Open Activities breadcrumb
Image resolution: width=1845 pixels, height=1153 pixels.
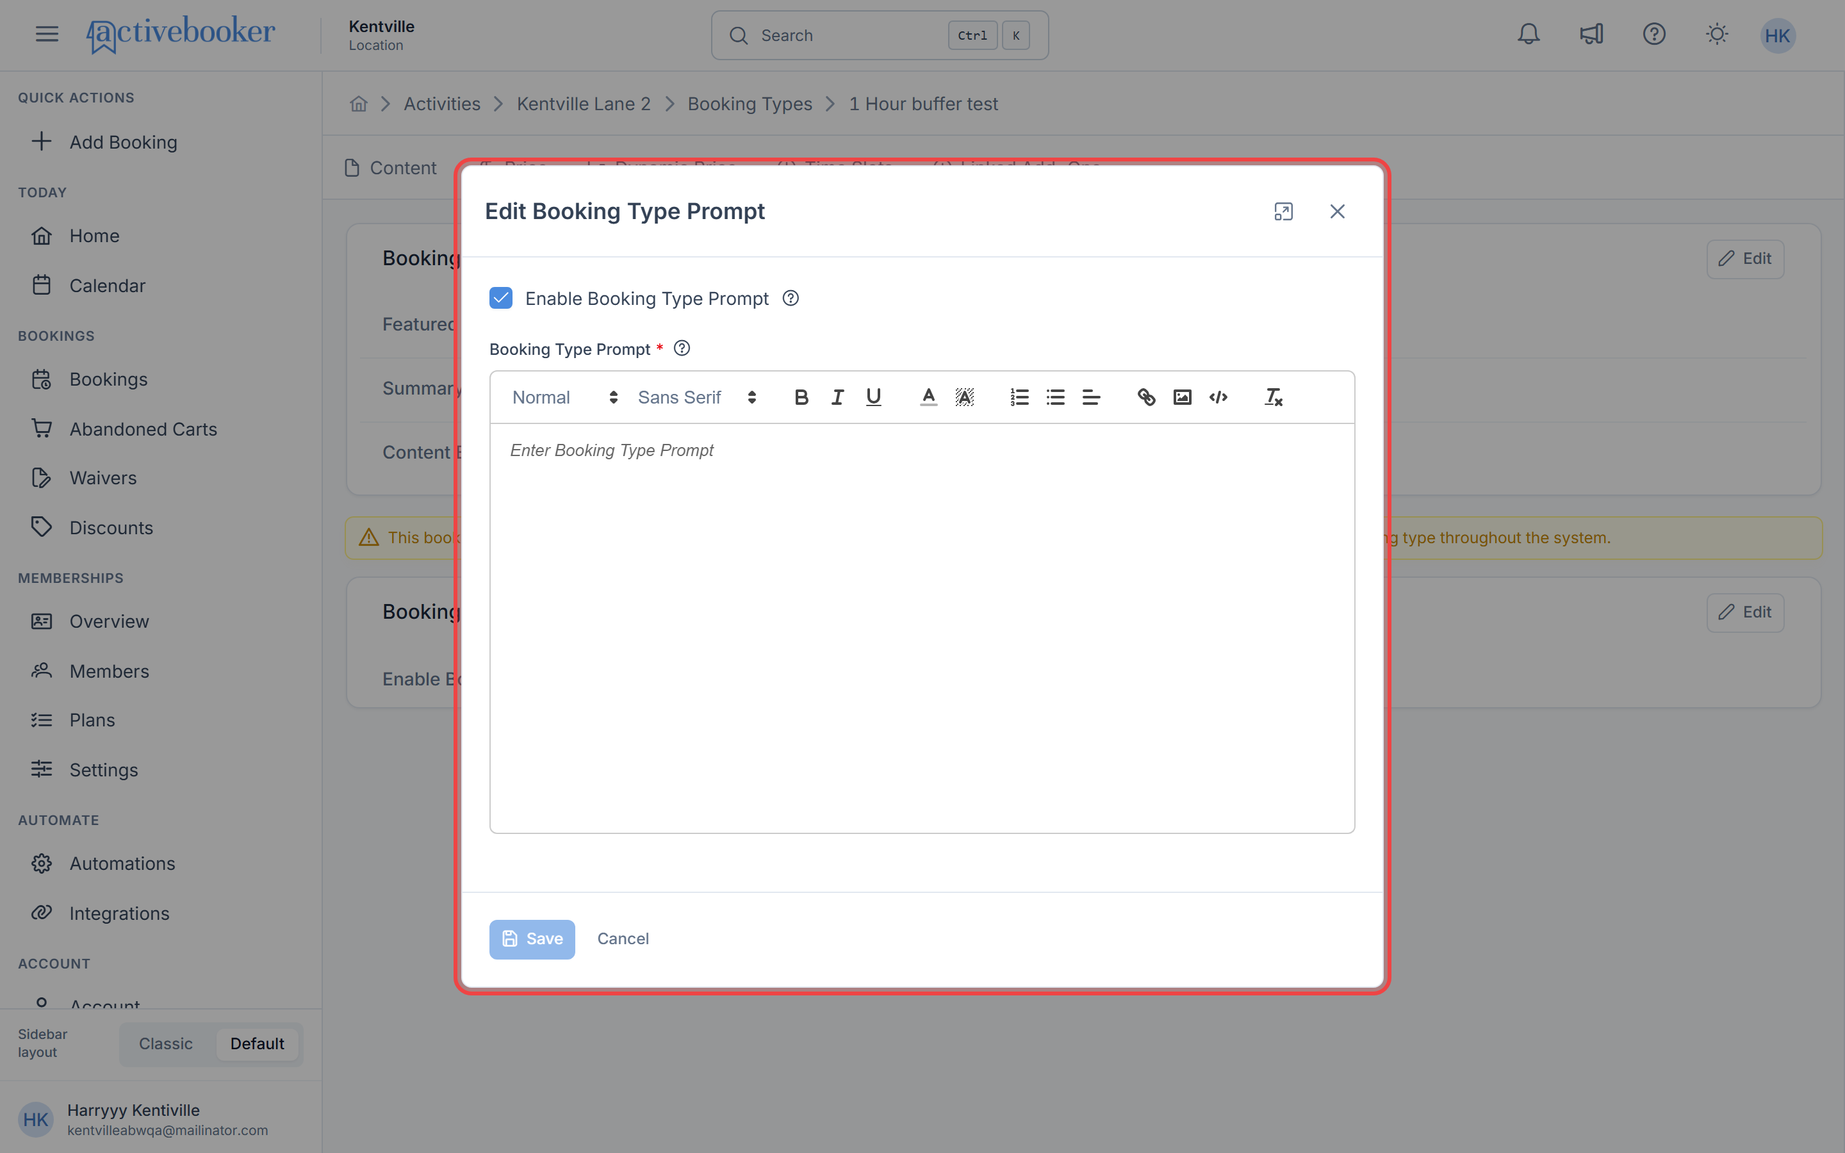(442, 104)
